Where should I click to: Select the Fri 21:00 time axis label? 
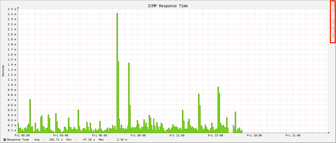click(x=293, y=136)
